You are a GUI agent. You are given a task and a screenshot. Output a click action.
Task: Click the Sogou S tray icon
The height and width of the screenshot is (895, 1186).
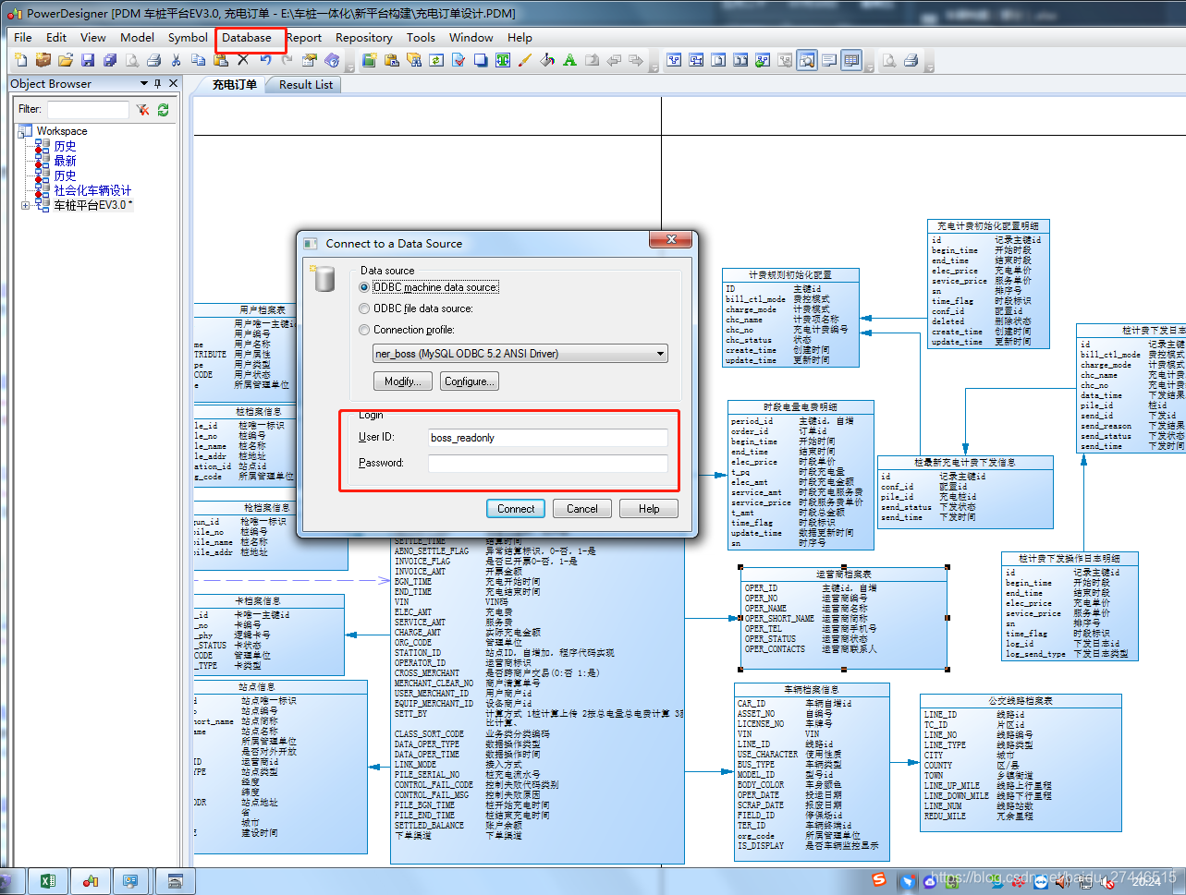(x=879, y=879)
